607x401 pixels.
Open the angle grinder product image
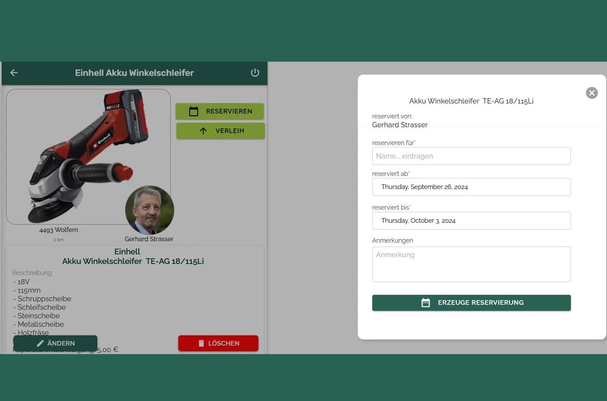click(89, 157)
